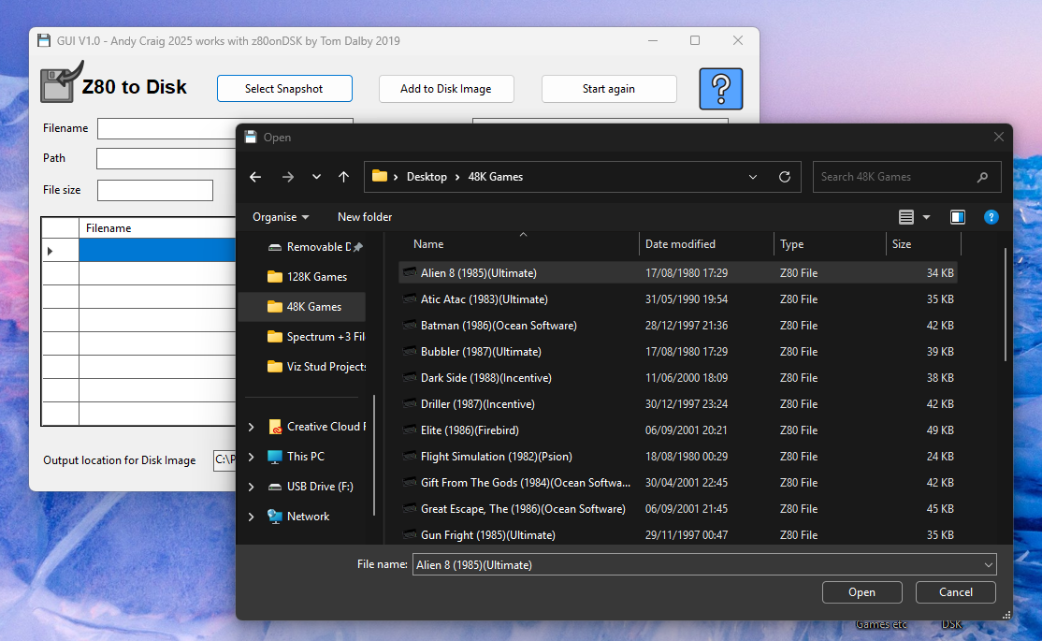The width and height of the screenshot is (1042, 641).
Task: Sort files by the Size column header
Action: (902, 244)
